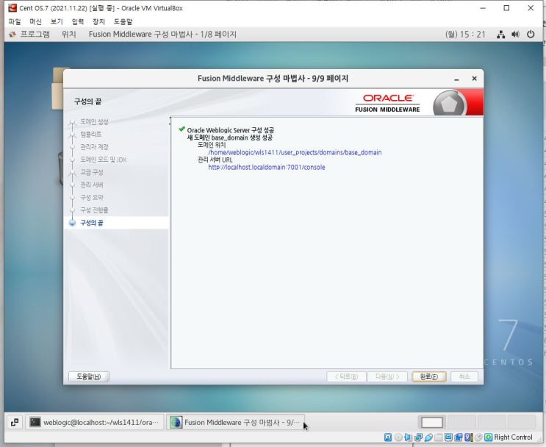Select the 고급 구성 wizard step
This screenshot has width=546, height=447.
click(92, 172)
